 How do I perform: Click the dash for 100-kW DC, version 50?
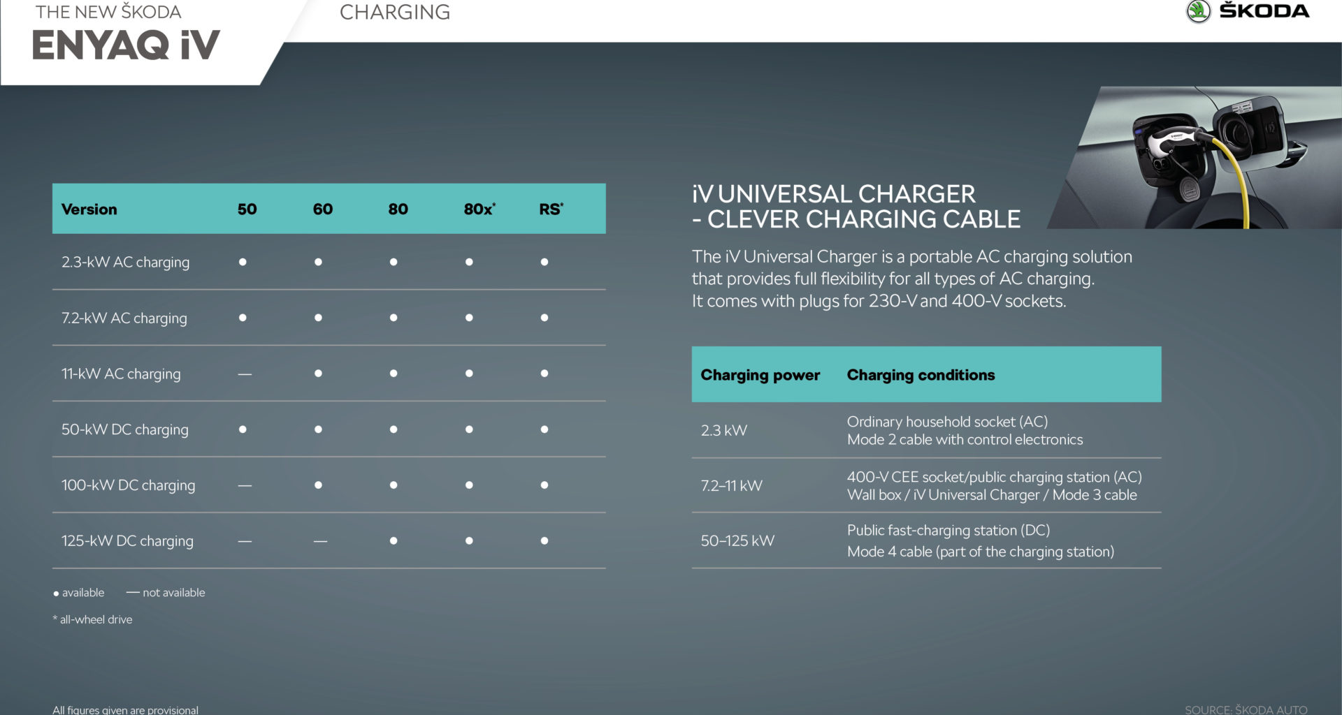click(x=245, y=485)
